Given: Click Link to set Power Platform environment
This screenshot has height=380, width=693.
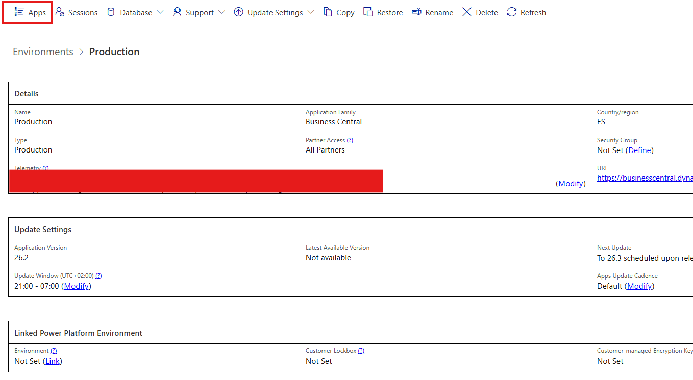Looking at the screenshot, I should pyautogui.click(x=53, y=361).
